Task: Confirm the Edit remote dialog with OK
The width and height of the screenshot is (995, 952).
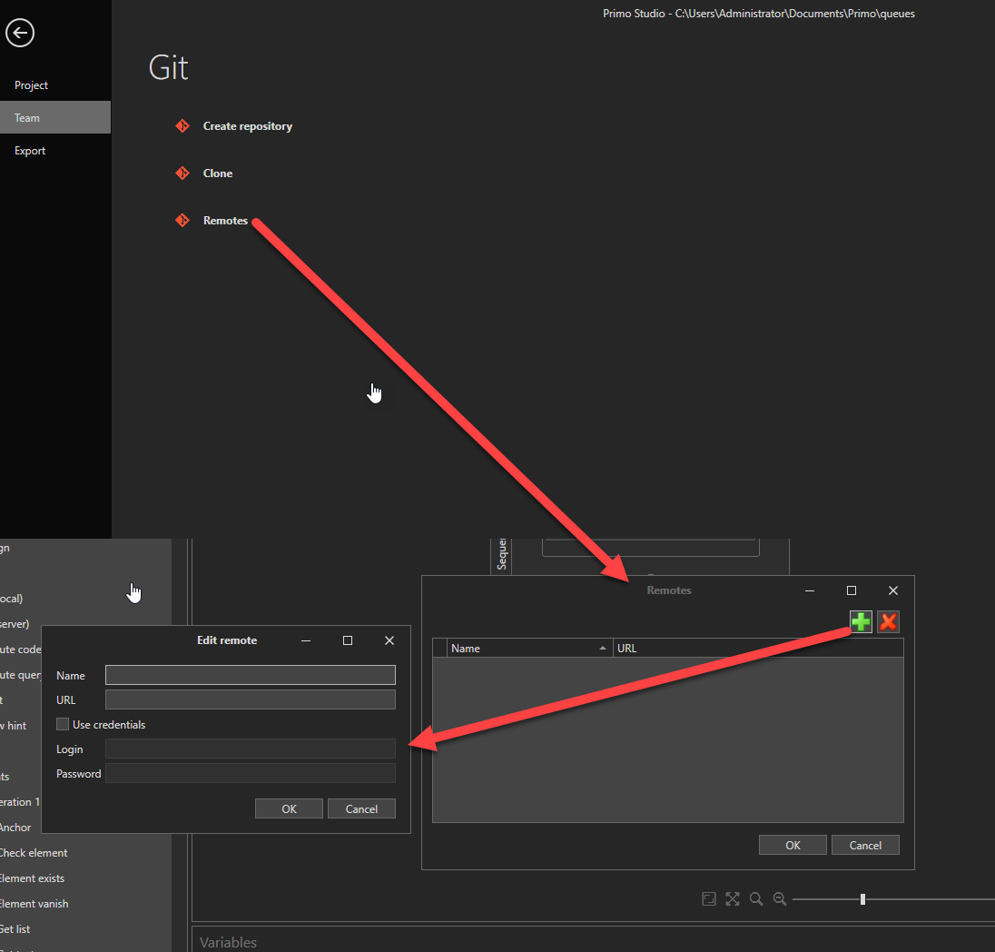Action: click(289, 808)
